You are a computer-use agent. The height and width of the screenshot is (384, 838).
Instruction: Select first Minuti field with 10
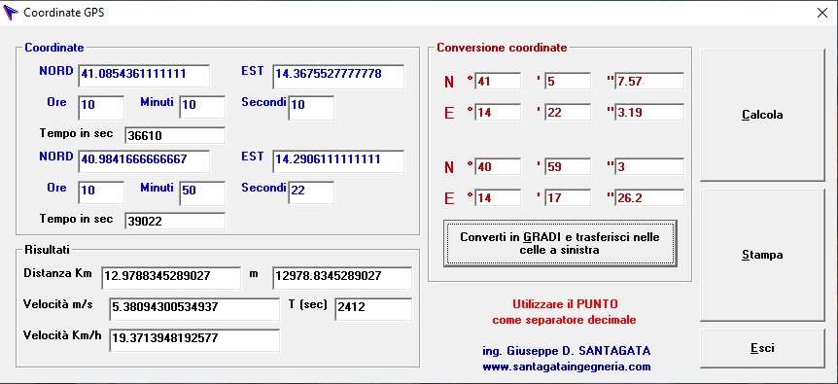coord(202,107)
